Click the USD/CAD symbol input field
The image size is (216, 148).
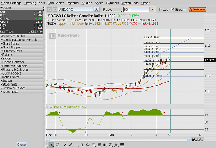point(75,10)
